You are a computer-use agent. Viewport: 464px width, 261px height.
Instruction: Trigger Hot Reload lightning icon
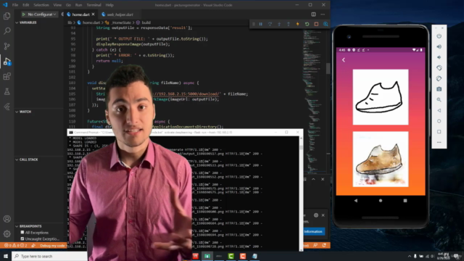(298, 24)
